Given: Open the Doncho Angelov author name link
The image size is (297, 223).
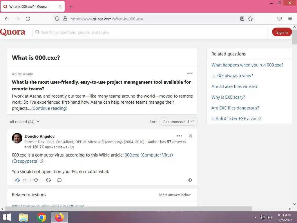Looking at the screenshot, I should pos(39,136).
